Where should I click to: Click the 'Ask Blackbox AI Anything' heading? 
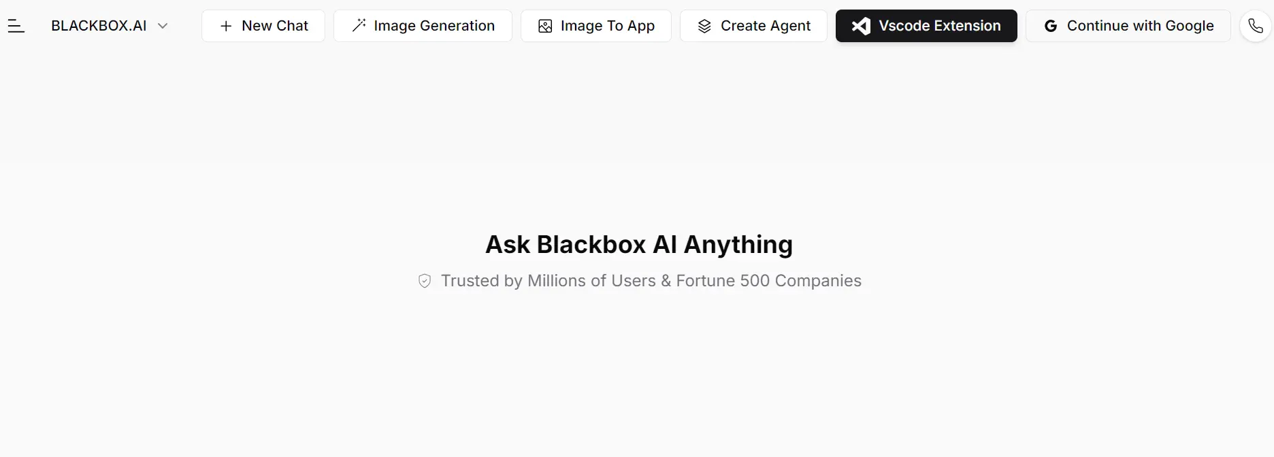tap(638, 244)
